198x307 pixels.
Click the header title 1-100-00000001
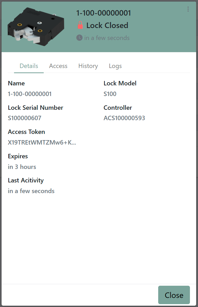coord(103,13)
